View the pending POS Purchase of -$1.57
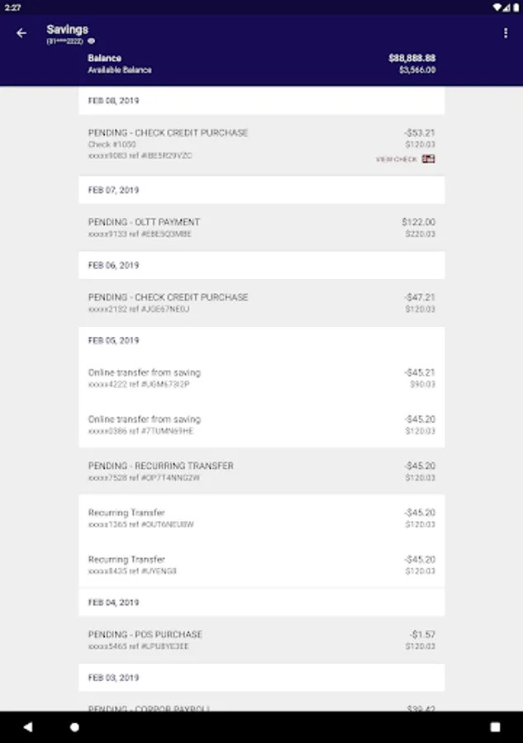Image resolution: width=523 pixels, height=743 pixels. (x=261, y=640)
